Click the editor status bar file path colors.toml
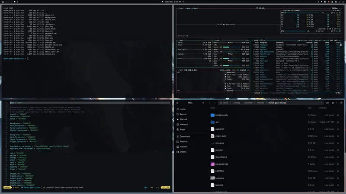The image size is (346, 194). click(x=64, y=188)
